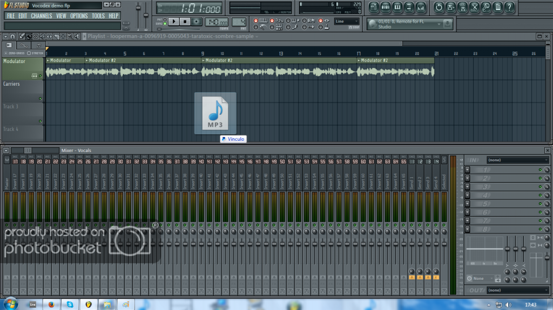This screenshot has height=310, width=553.
Task: Open the mixer IN input dropdown
Action: 517,160
